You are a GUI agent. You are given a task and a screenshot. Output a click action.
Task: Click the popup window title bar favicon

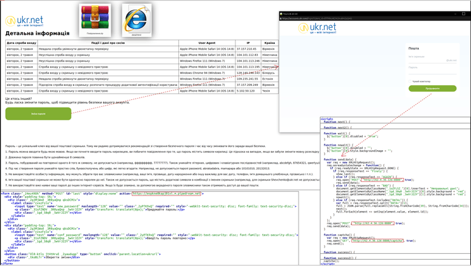(281, 13)
